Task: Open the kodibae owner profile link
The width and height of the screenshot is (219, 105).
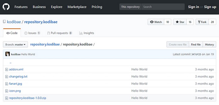Action: click(14, 22)
